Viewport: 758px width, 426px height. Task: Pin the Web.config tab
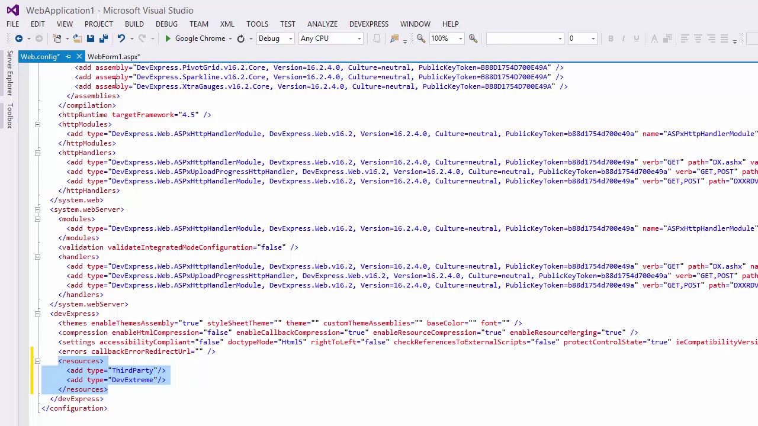68,57
